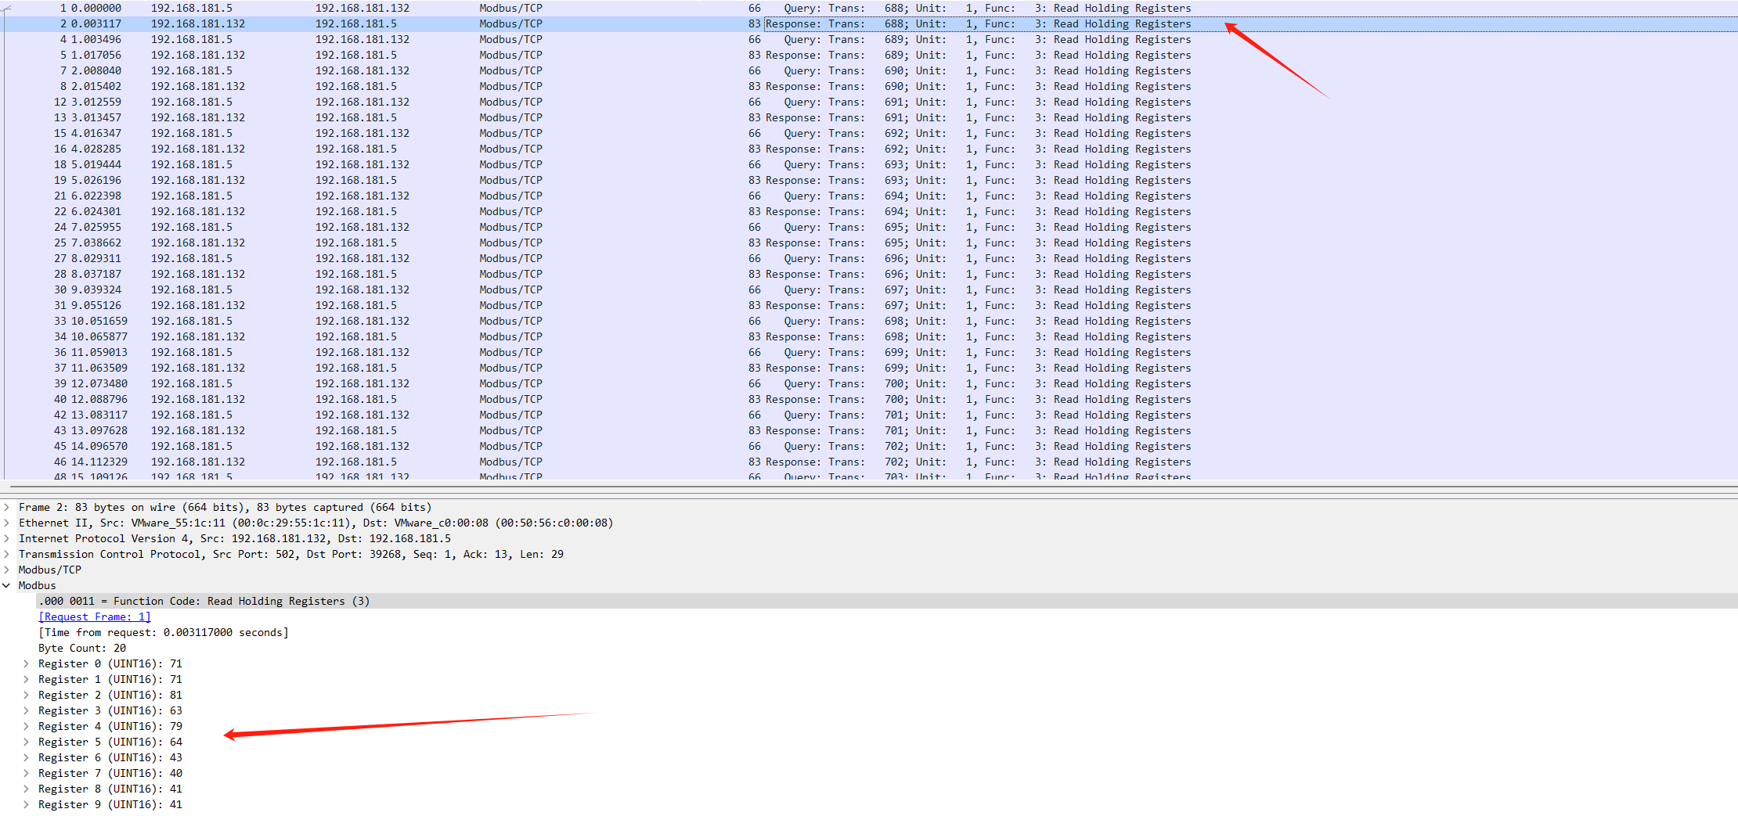This screenshot has height=834, width=1738.
Task: Expand the Modbus/TCP section in details
Action: pos(7,570)
